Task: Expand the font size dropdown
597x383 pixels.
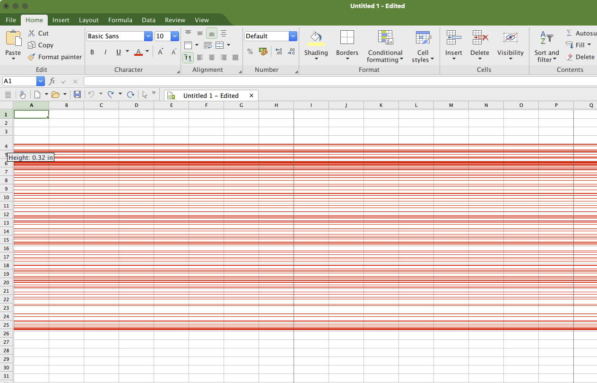Action: click(175, 36)
